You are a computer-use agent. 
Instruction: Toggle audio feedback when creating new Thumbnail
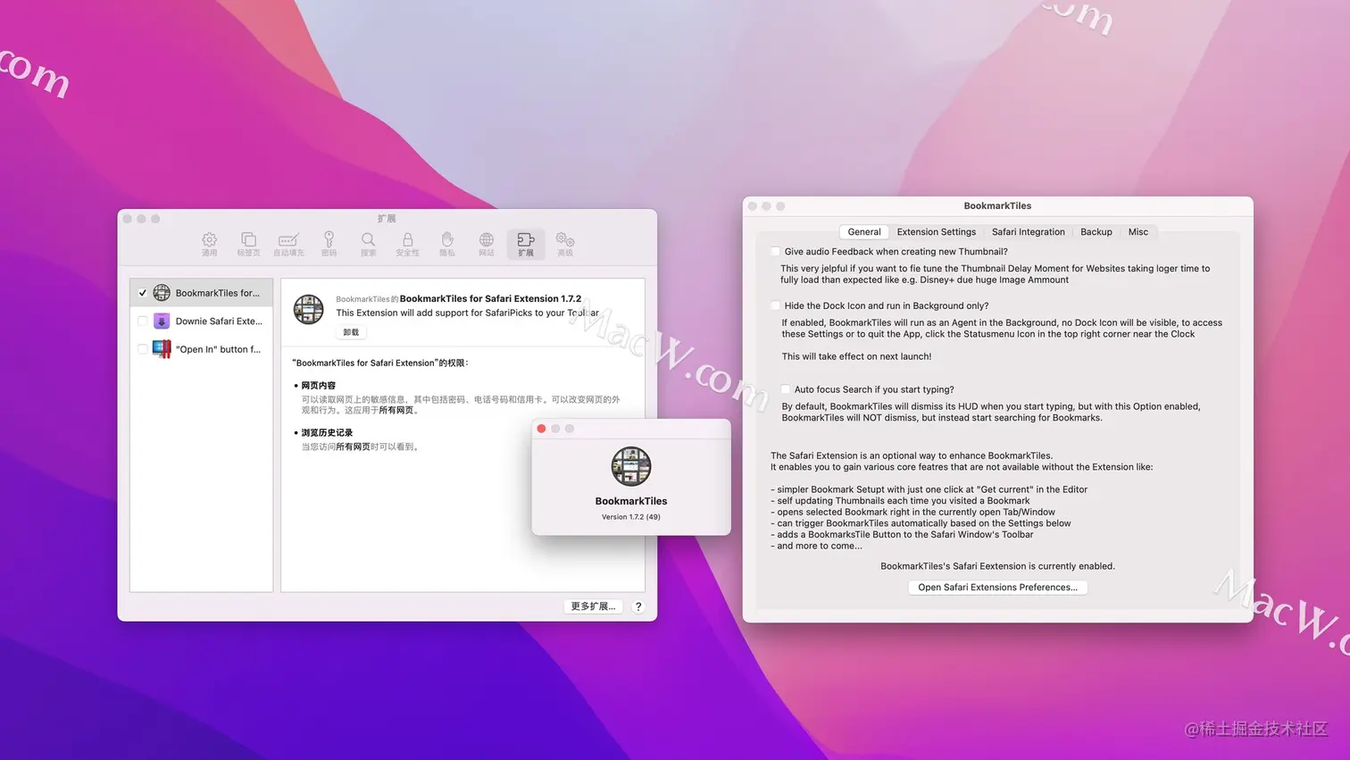click(x=775, y=252)
